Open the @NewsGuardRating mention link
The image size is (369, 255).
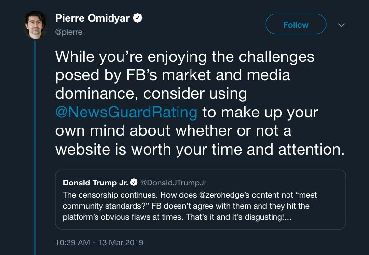coord(126,112)
